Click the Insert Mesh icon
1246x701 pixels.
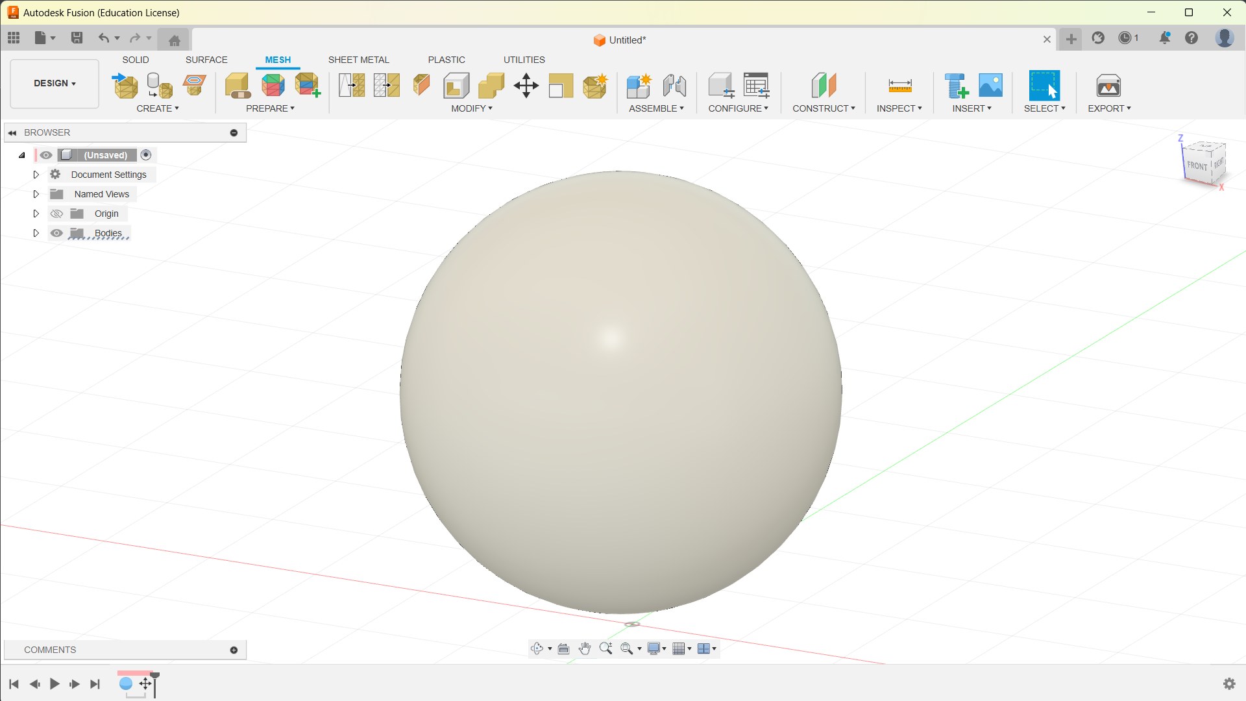click(125, 85)
